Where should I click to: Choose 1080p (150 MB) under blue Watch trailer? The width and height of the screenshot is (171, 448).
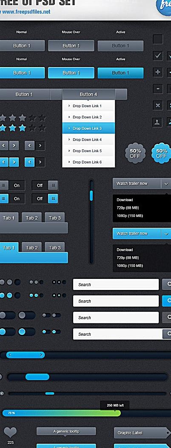coord(130,266)
